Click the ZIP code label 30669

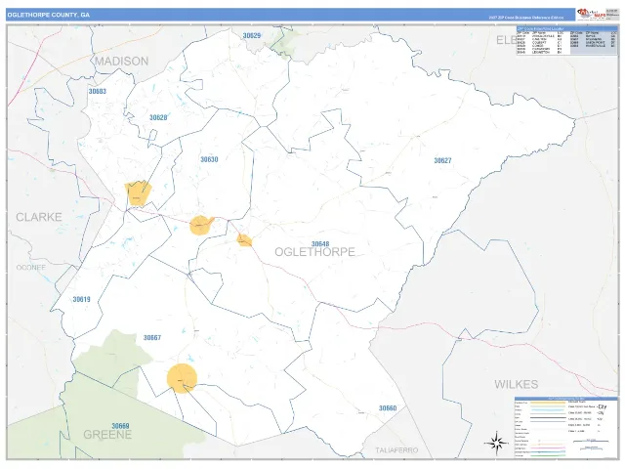(120, 426)
